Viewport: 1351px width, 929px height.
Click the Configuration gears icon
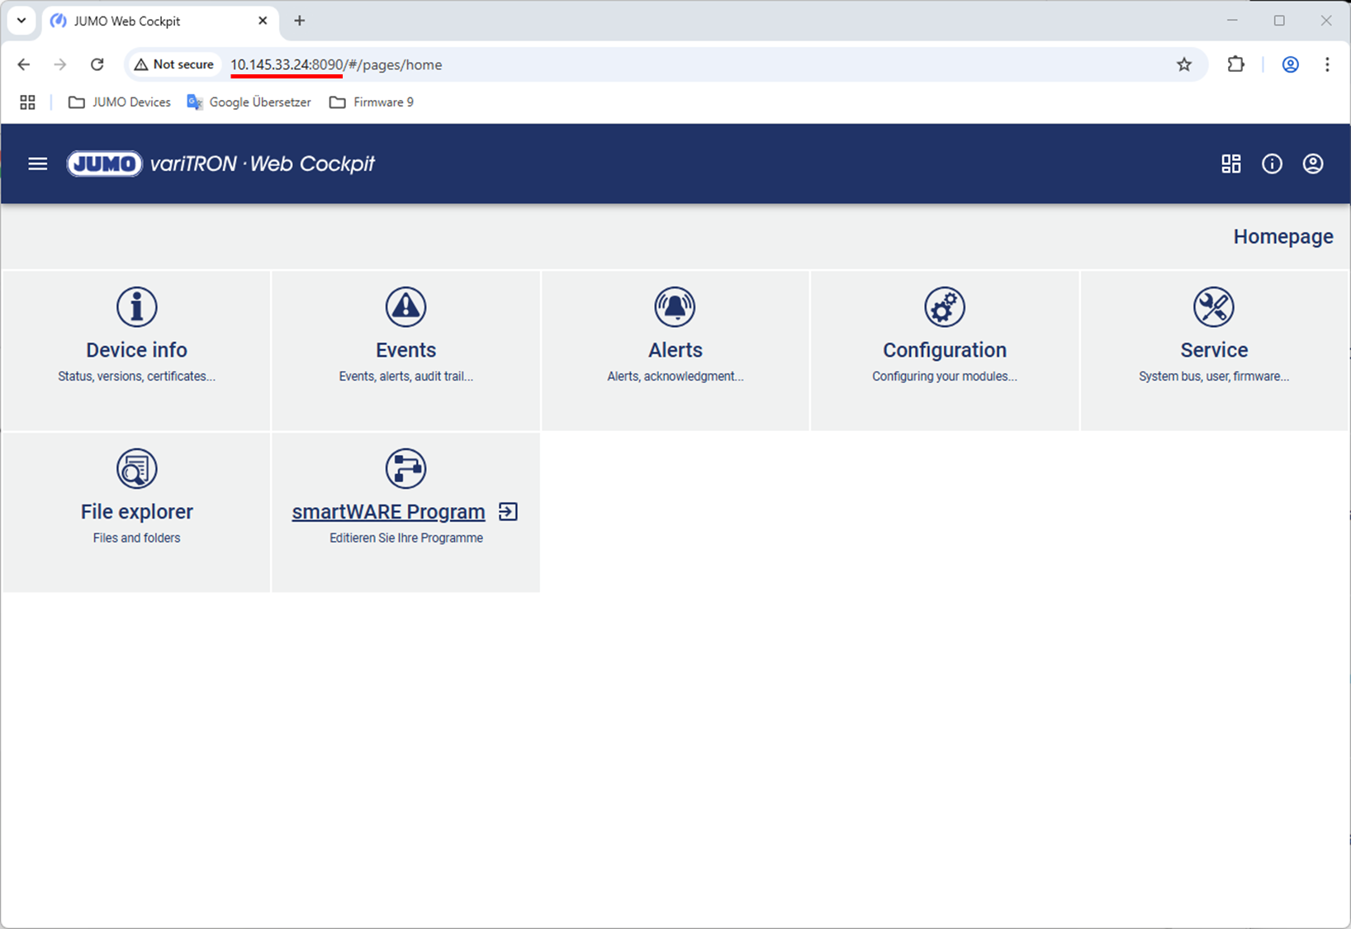945,307
